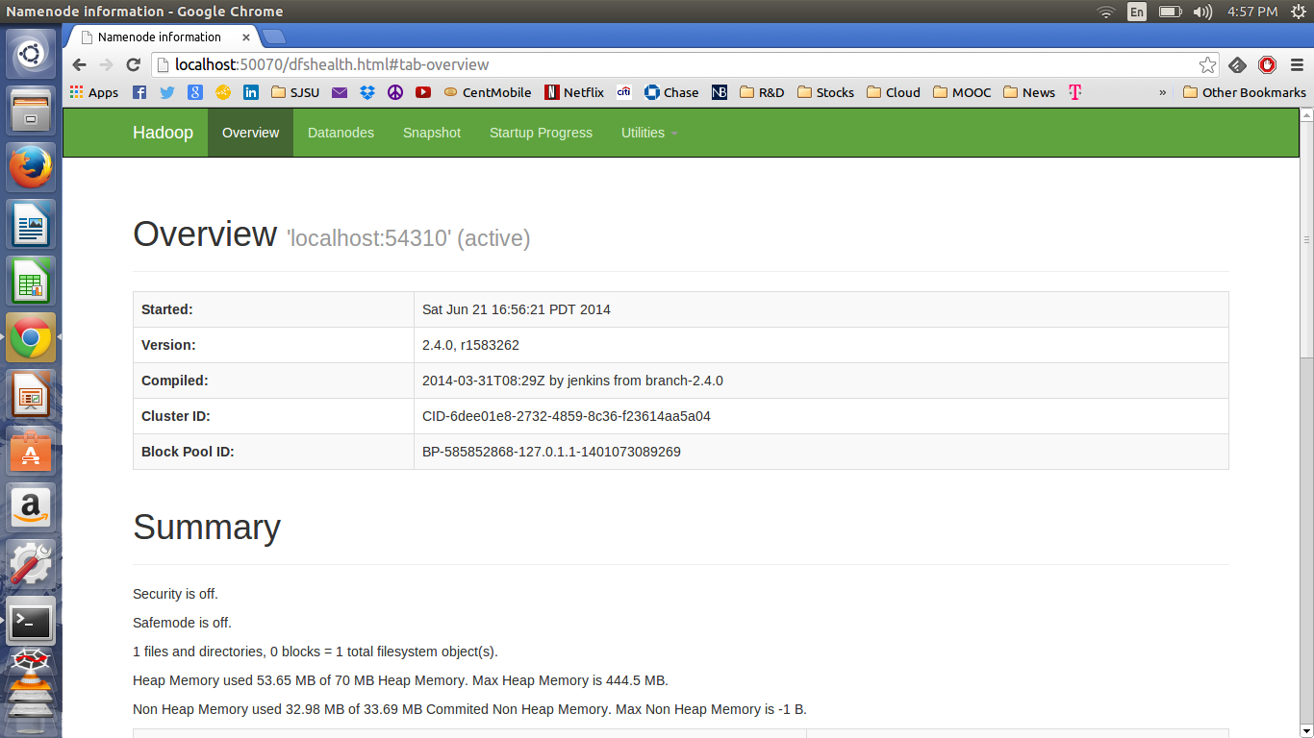The height and width of the screenshot is (738, 1314).
Task: Click the browser Back arrow
Action: pos(80,64)
